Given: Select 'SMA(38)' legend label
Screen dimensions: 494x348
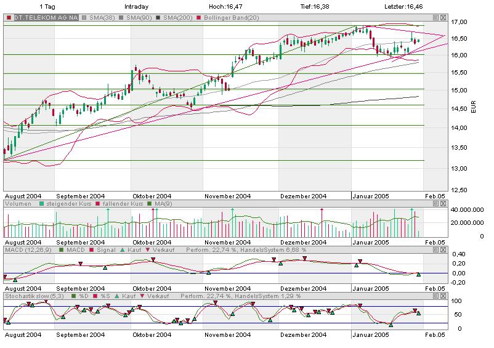Looking at the screenshot, I should point(102,18).
